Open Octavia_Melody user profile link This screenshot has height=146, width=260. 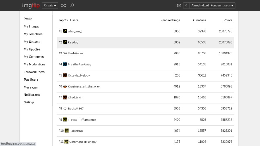(79, 76)
